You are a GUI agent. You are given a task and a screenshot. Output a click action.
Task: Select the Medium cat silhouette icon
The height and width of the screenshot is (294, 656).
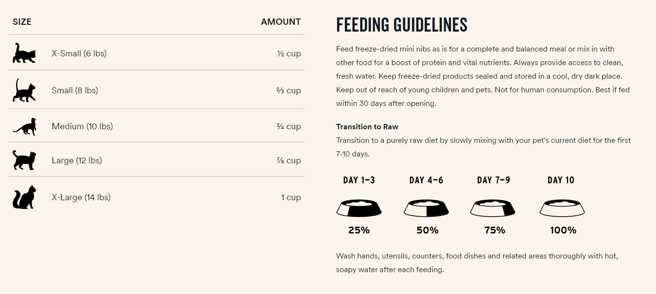coord(24,126)
